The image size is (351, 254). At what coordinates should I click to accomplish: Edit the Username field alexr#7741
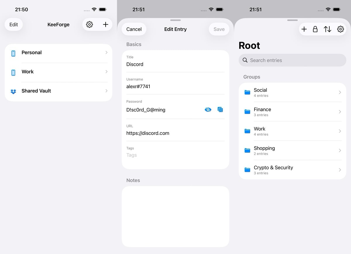pos(175,83)
